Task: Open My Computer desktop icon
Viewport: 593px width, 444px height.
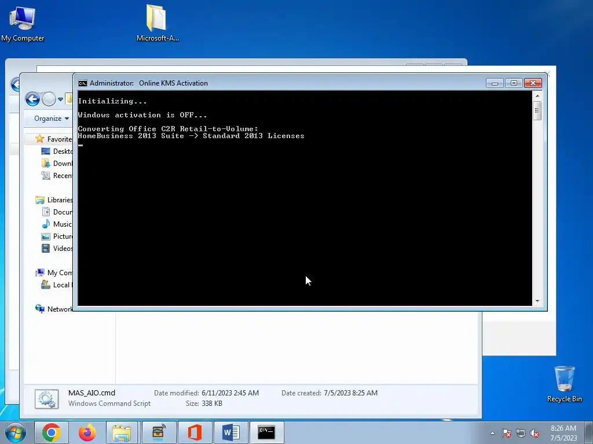Action: tap(23, 23)
